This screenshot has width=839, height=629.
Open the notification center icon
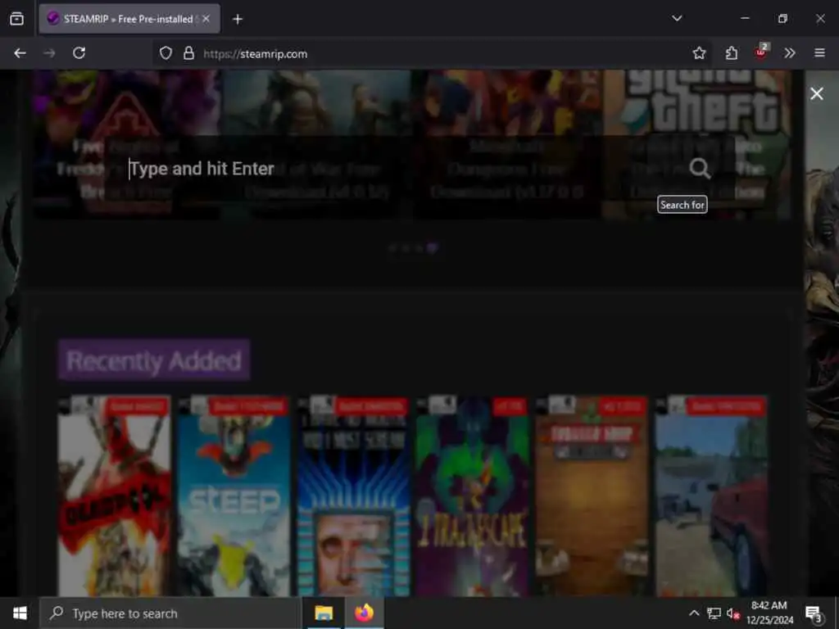click(814, 614)
